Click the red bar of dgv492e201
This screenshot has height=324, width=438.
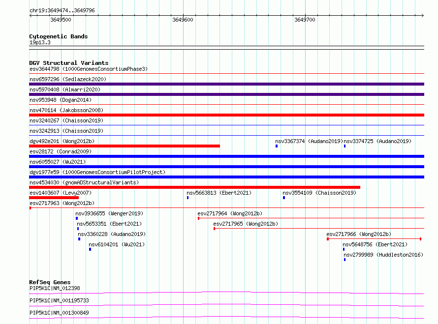click(x=125, y=146)
